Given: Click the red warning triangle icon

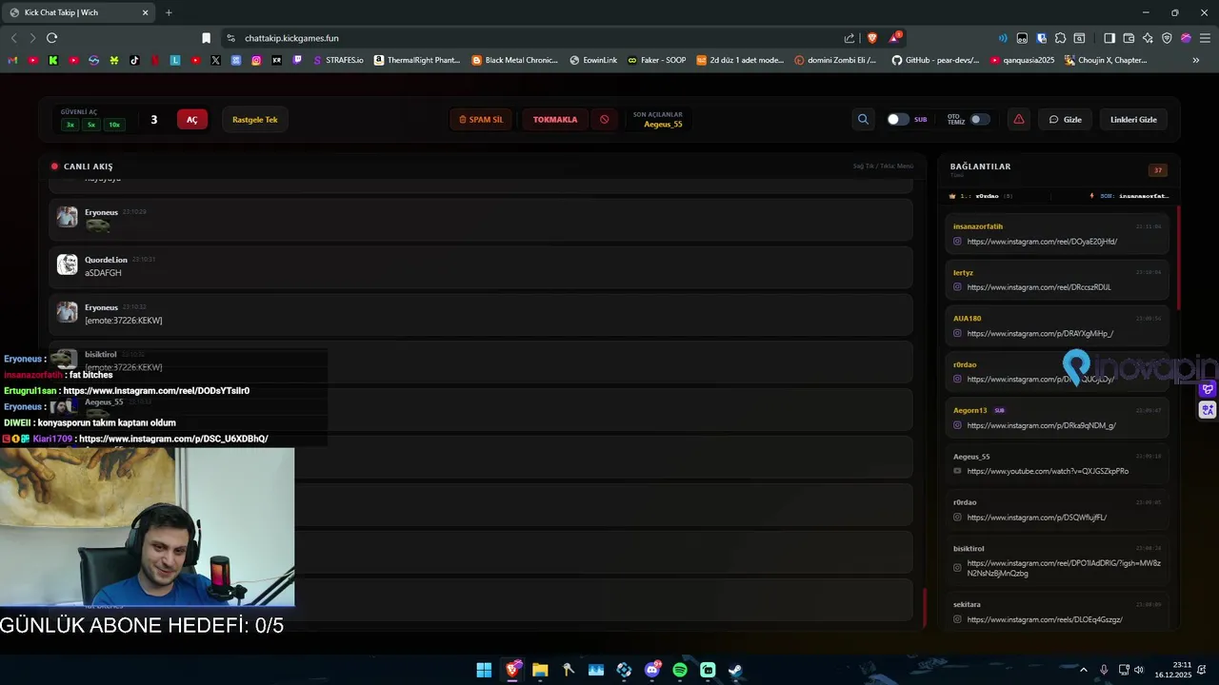Looking at the screenshot, I should pos(1019,119).
